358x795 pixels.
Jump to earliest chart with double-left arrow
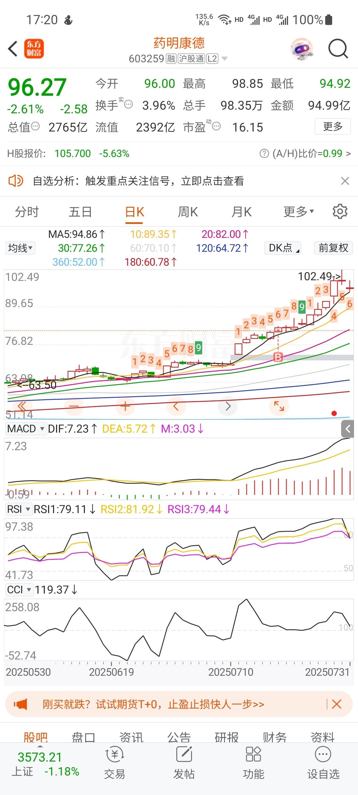click(22, 406)
